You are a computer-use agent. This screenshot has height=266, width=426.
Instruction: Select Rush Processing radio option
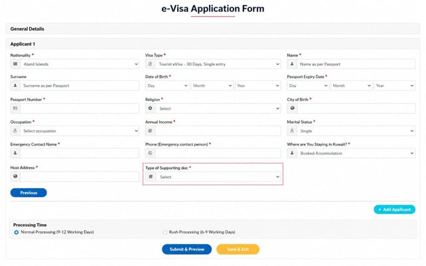click(x=164, y=232)
